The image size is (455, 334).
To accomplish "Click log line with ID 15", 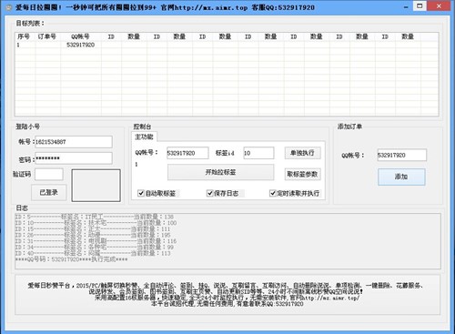I will [x=93, y=229].
